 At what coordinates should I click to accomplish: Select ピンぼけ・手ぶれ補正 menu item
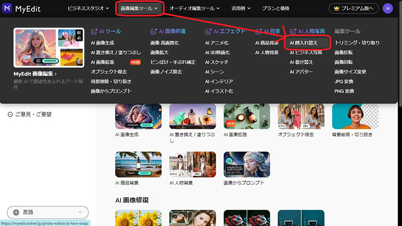pos(173,62)
